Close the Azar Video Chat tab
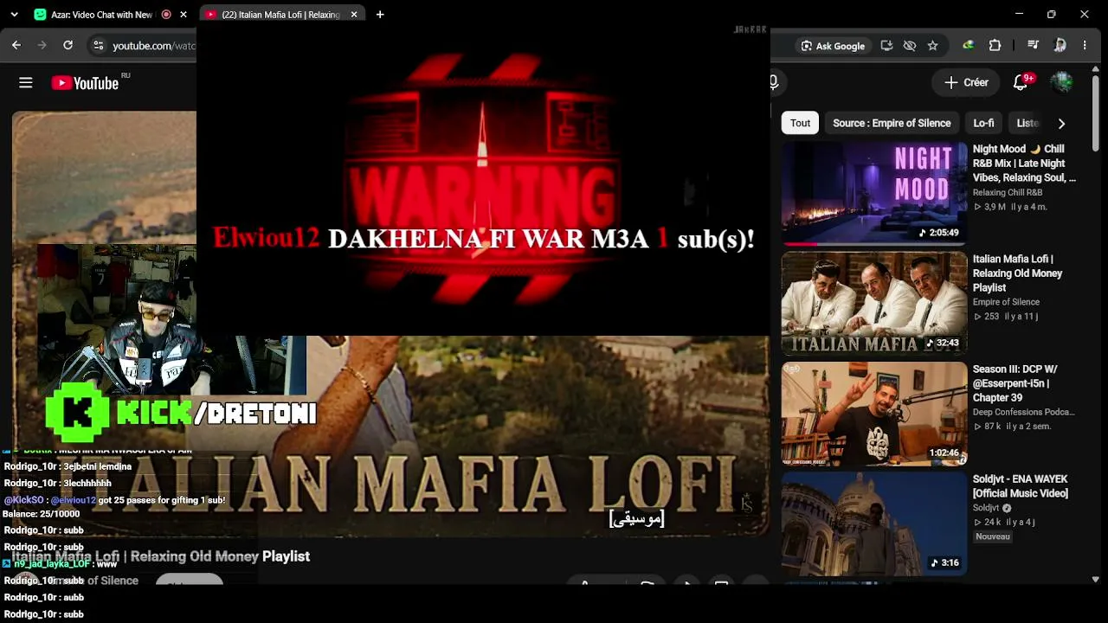The height and width of the screenshot is (623, 1108). 184,15
